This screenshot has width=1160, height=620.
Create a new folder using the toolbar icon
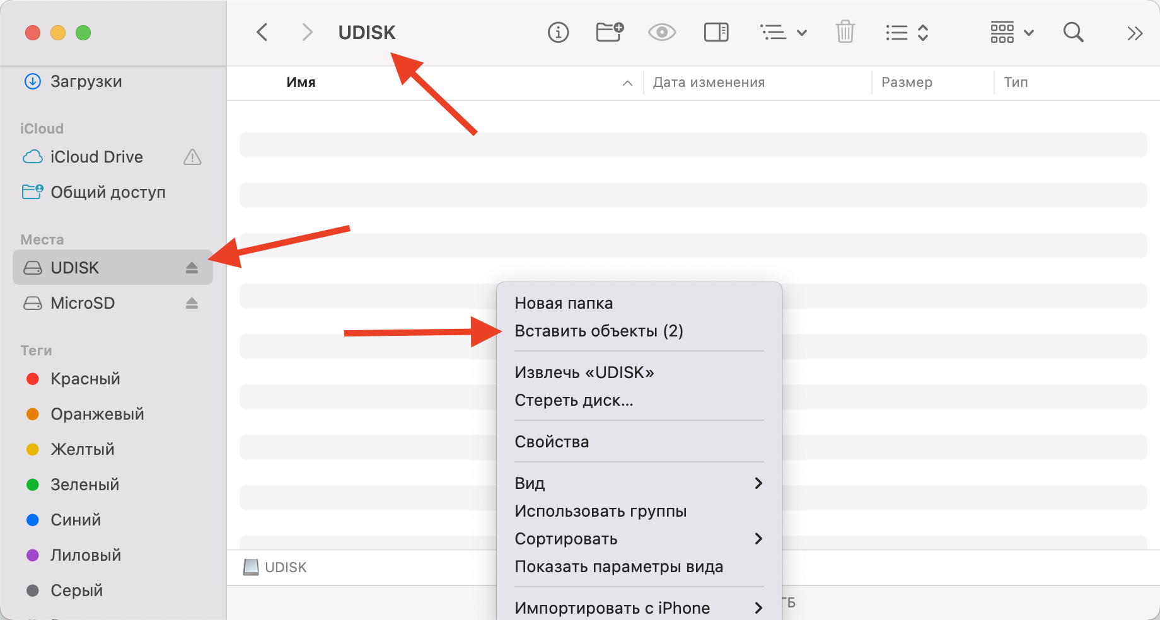click(608, 32)
